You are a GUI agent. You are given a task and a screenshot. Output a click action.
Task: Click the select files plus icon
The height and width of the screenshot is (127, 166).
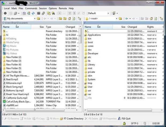tap(60, 13)
